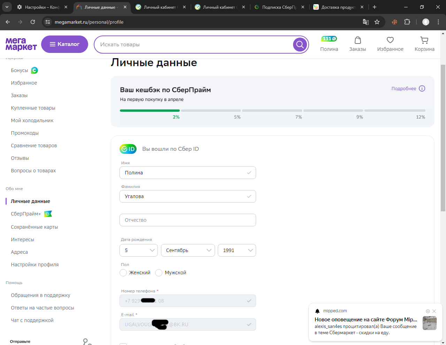Switch to the Доставка продуктов tab
The width and height of the screenshot is (446, 345).
[339, 7]
